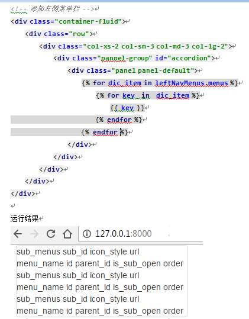Screen dimensions: 249x319
Task: Click the '运行结果' heading text
Action: (x=25, y=219)
